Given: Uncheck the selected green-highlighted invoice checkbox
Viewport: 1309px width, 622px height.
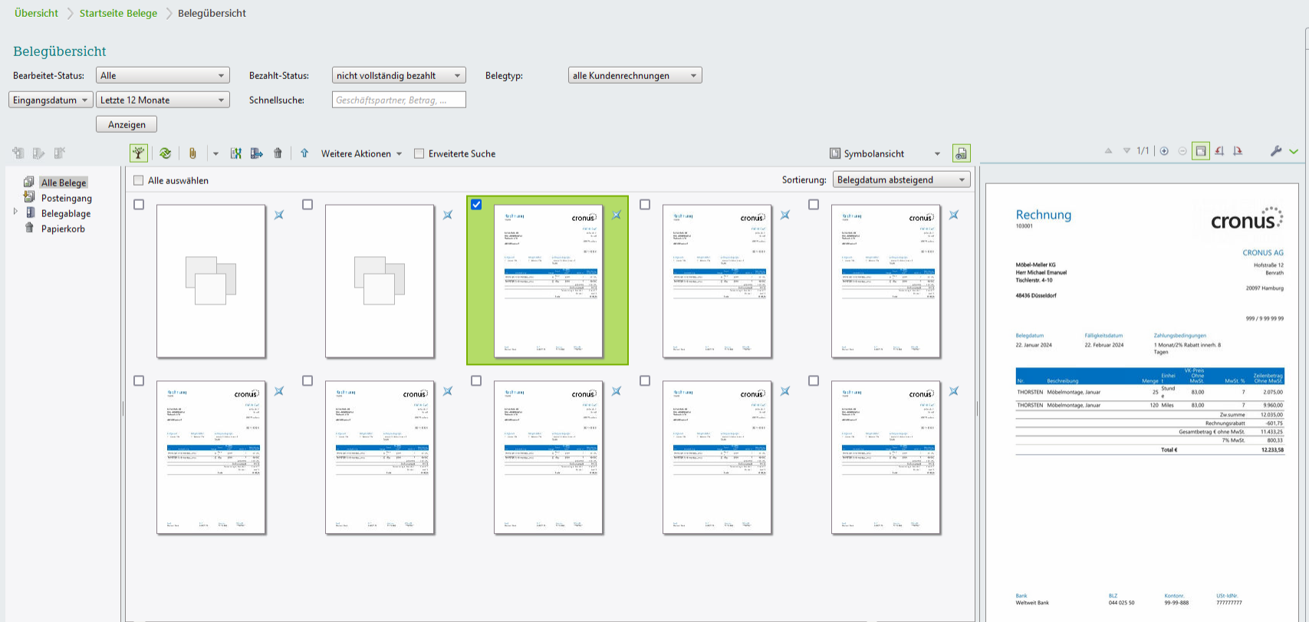Looking at the screenshot, I should coord(476,205).
